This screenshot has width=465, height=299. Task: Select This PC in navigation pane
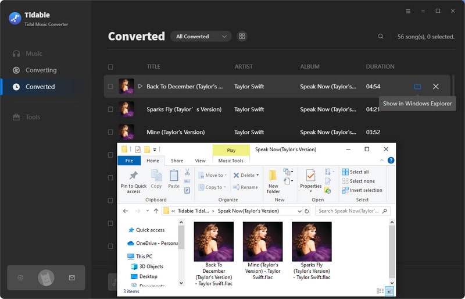click(139, 256)
